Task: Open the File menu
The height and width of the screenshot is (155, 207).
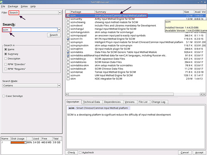Action: tap(3, 7)
